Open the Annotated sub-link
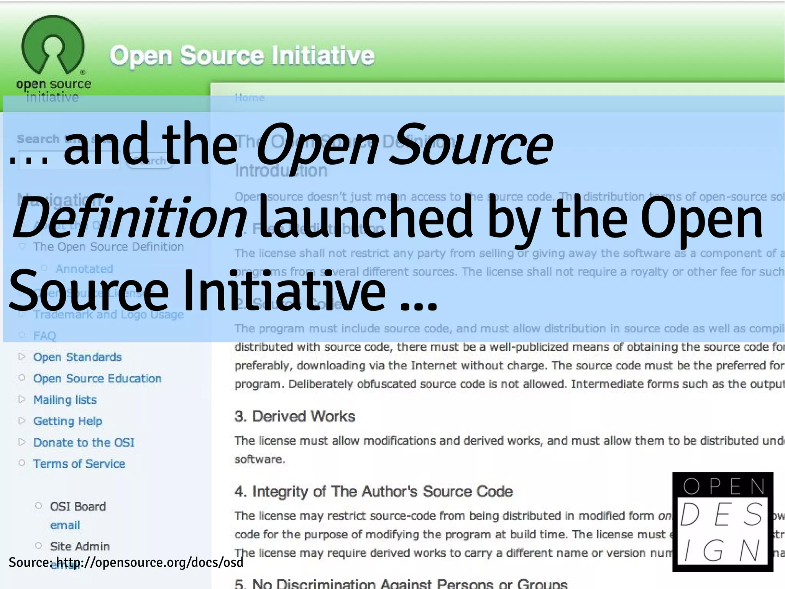Image resolution: width=785 pixels, height=589 pixels. 84,269
